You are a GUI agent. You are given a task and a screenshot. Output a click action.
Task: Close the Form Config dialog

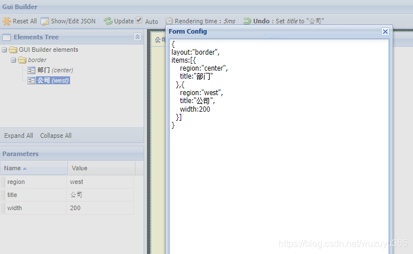(x=385, y=31)
